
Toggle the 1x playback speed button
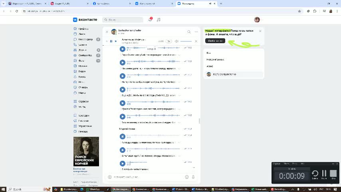(x=169, y=41)
